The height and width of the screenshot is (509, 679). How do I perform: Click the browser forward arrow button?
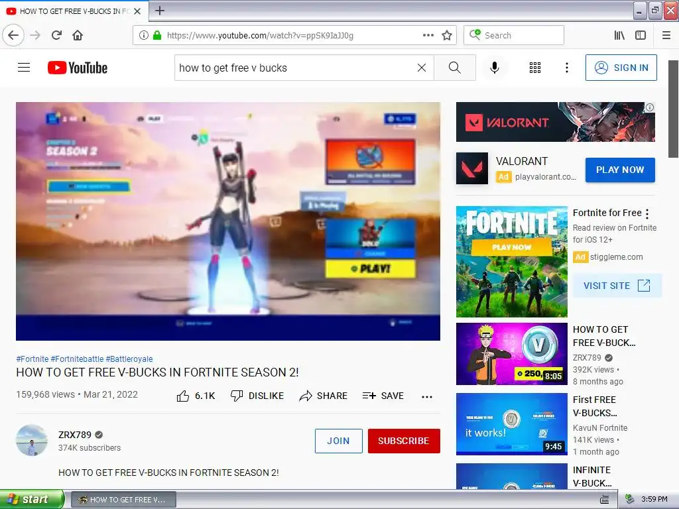pos(35,35)
